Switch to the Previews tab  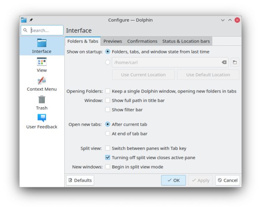point(113,41)
